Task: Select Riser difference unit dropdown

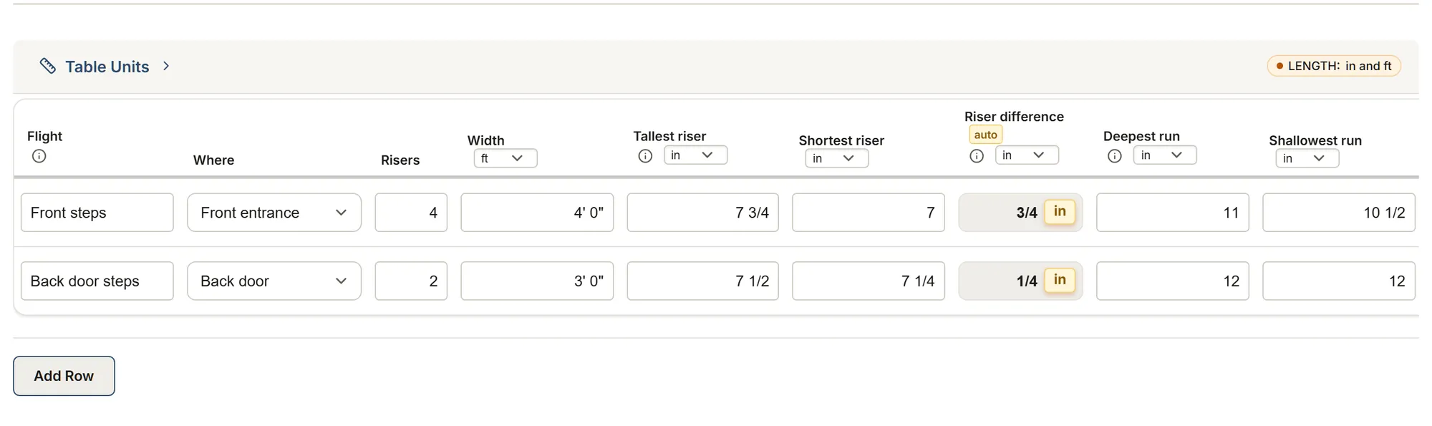Action: [1027, 155]
